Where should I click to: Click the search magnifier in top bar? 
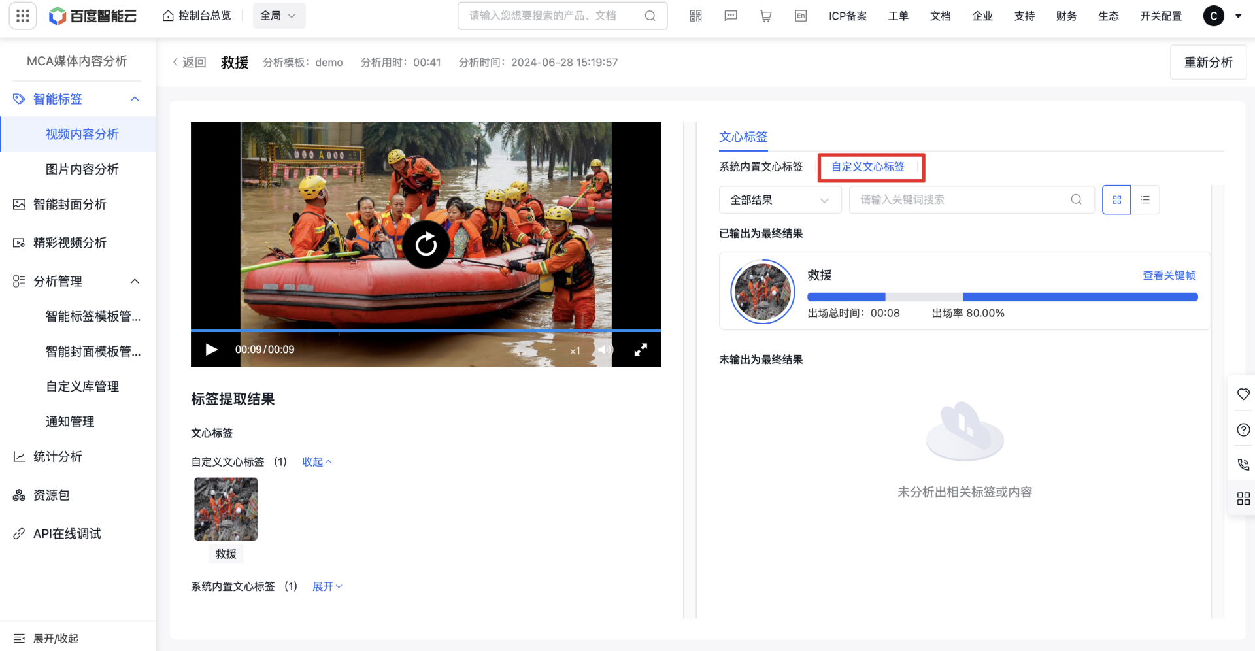650,16
